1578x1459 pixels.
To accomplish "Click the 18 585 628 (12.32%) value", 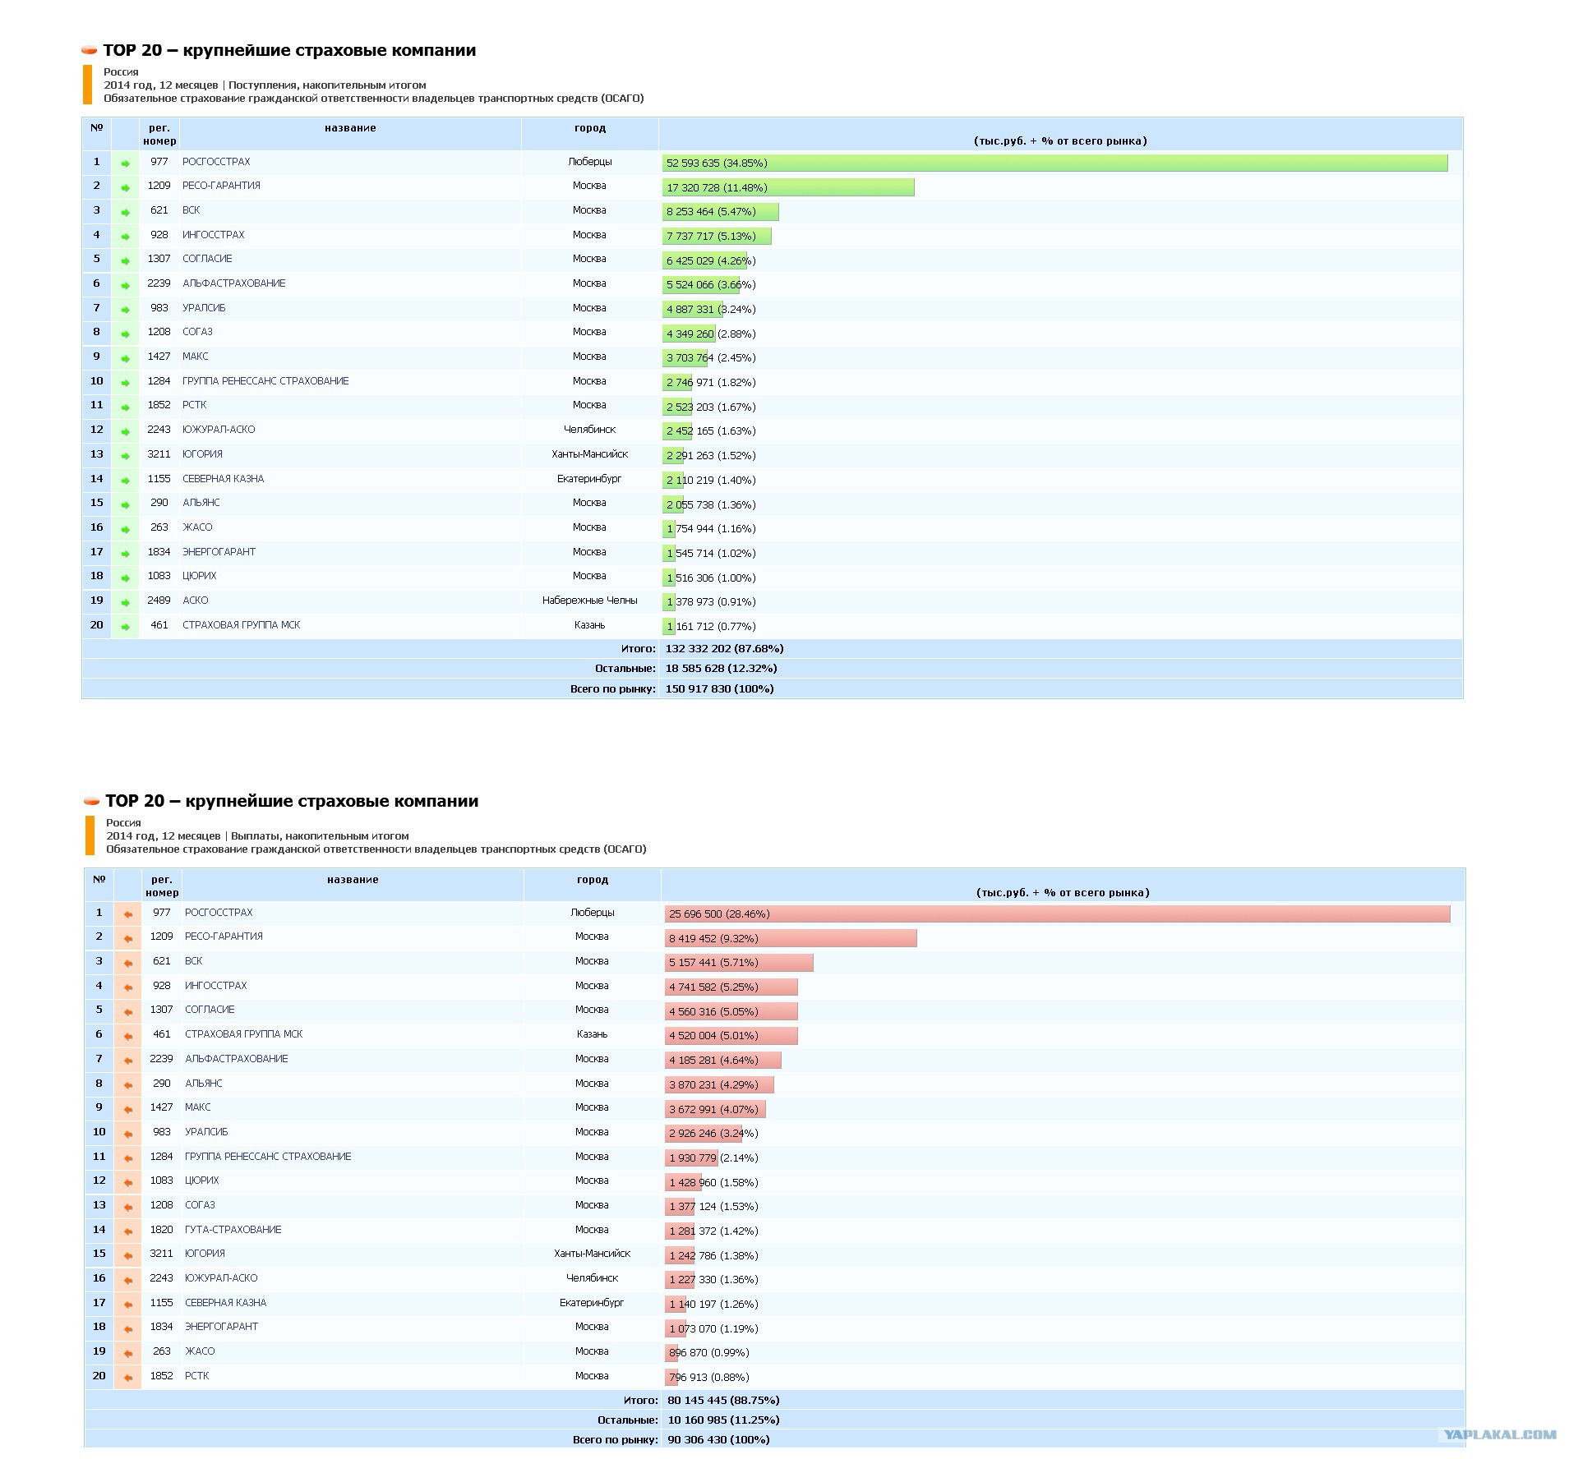I will 721,669.
